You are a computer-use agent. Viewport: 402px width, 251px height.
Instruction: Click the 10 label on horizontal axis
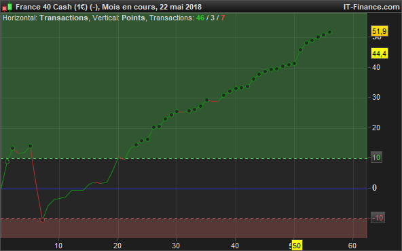(58, 246)
